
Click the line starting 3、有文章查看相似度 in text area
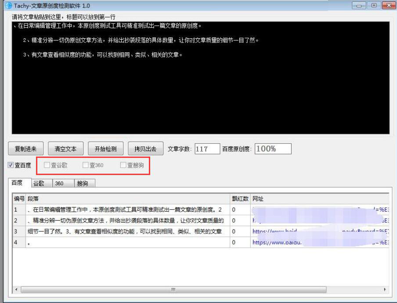(102, 55)
